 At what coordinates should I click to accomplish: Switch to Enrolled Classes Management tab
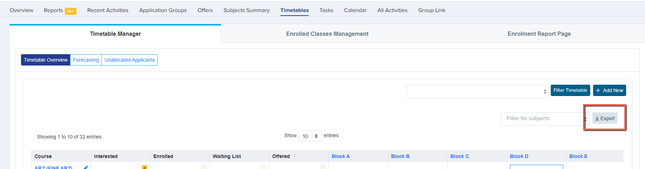pos(327,34)
